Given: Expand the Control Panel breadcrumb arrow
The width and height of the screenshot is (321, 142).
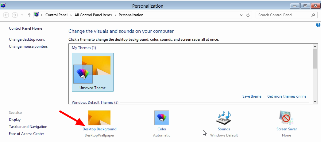Looking at the screenshot, I should point(71,15).
